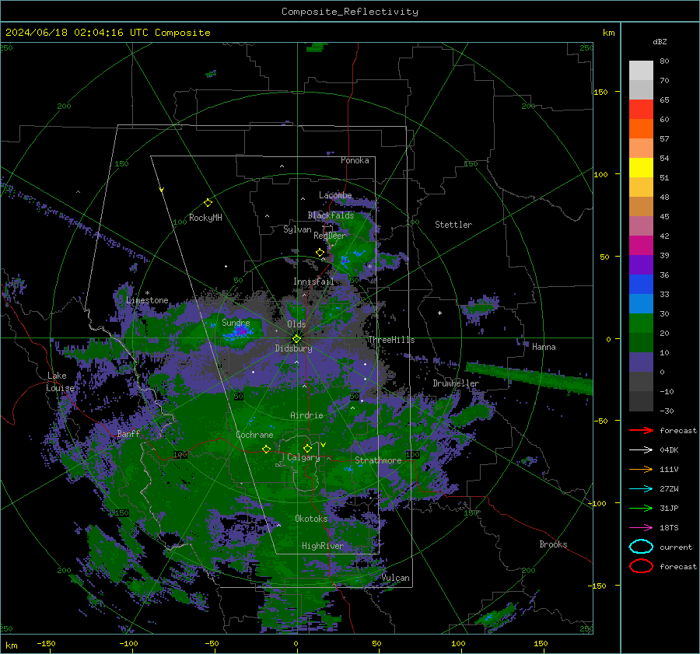Click the Calgary city label
The height and width of the screenshot is (654, 700).
pos(303,457)
